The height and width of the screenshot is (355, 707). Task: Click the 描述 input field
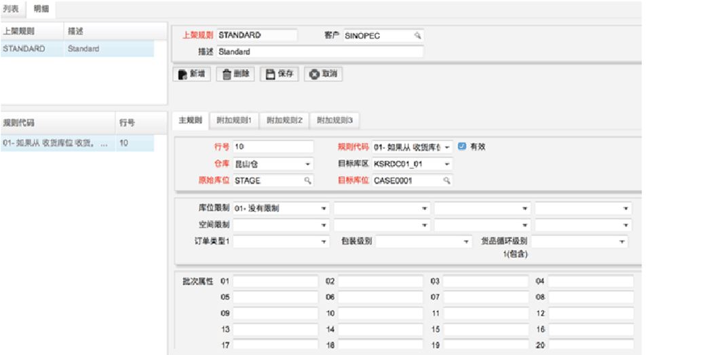click(x=320, y=52)
